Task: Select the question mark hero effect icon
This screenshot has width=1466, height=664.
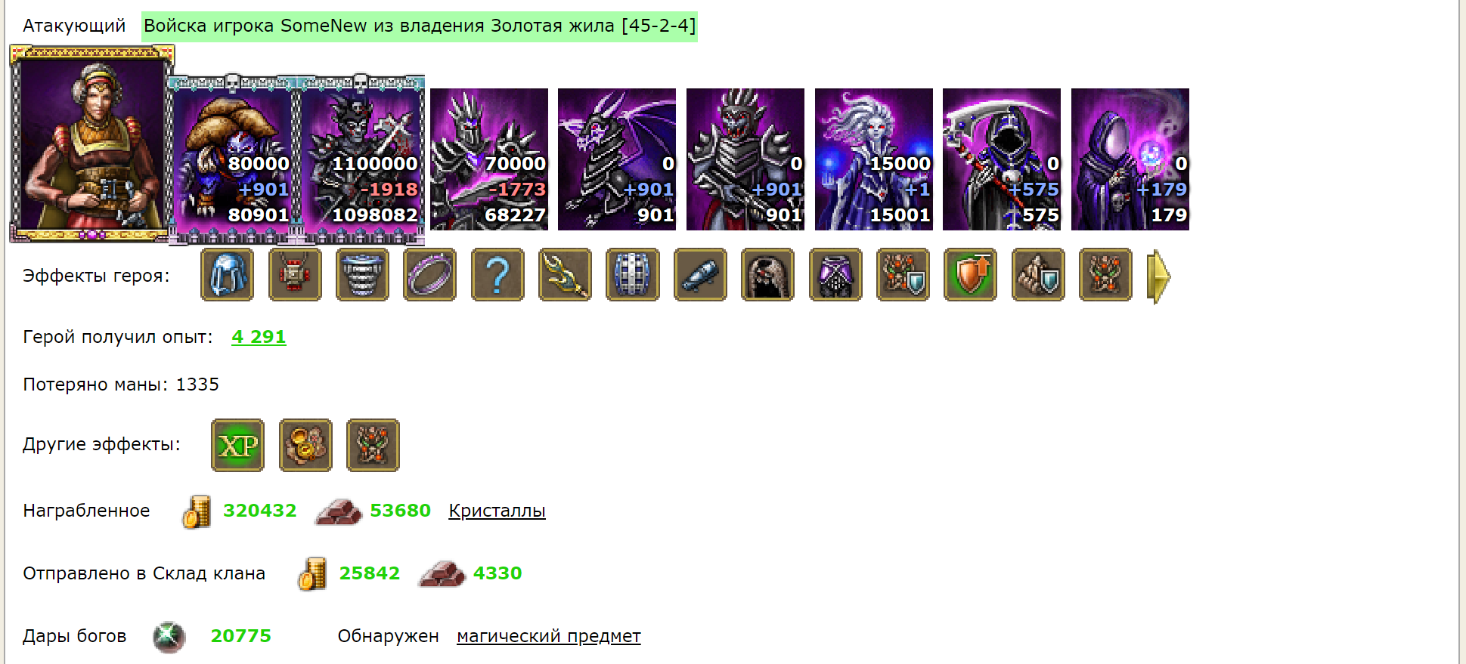Action: tap(497, 275)
